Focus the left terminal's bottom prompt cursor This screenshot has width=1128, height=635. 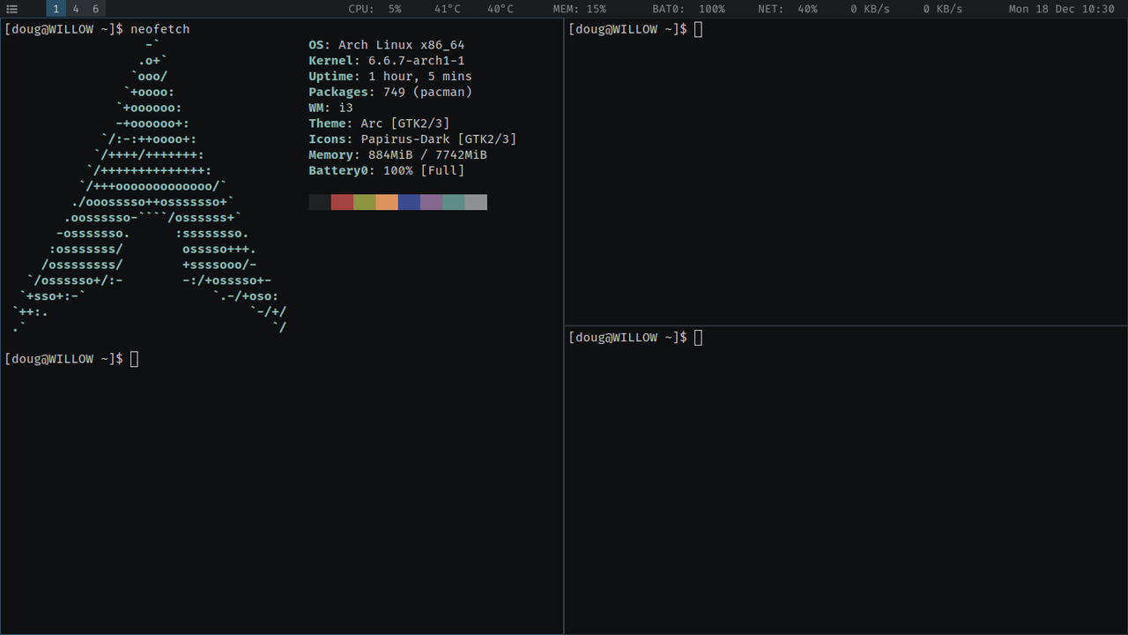(x=134, y=359)
